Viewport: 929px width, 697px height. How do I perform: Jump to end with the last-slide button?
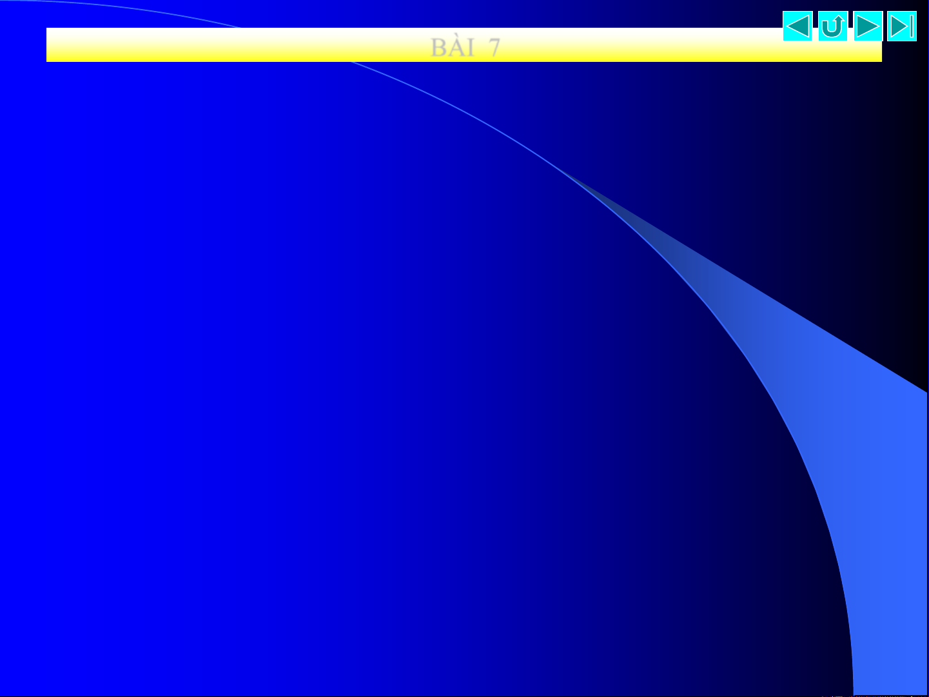[902, 26]
